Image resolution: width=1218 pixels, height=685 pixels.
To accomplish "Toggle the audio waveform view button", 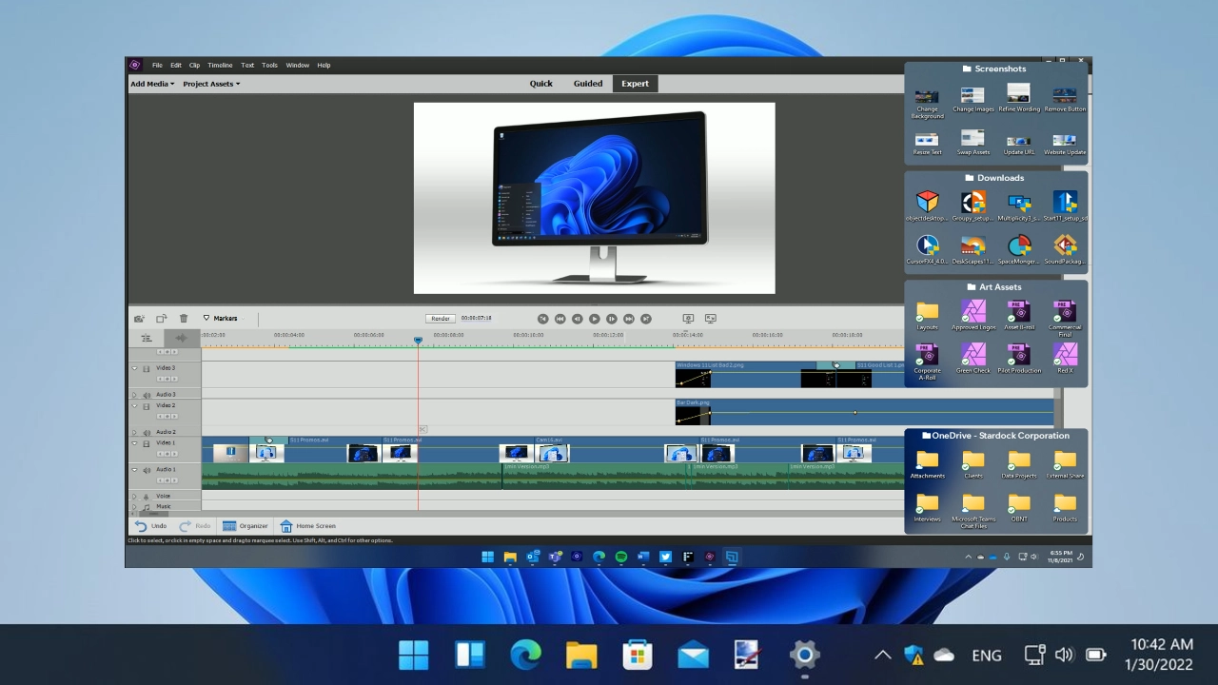I will [x=181, y=338].
